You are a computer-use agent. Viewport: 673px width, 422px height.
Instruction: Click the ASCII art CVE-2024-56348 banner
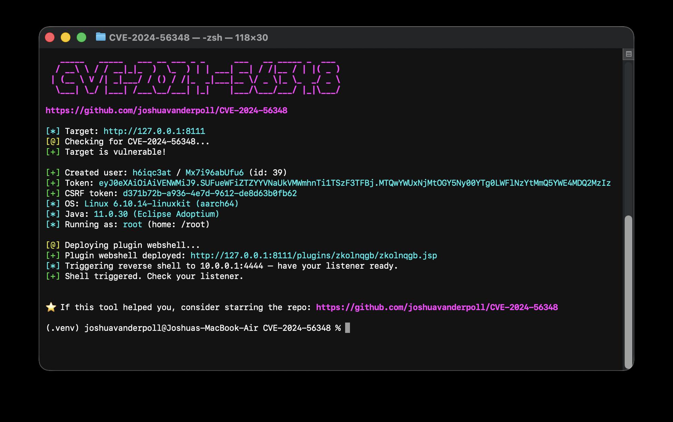pos(197,76)
